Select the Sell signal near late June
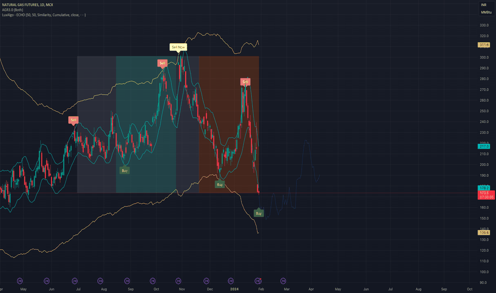The width and height of the screenshot is (496, 293). [x=73, y=120]
